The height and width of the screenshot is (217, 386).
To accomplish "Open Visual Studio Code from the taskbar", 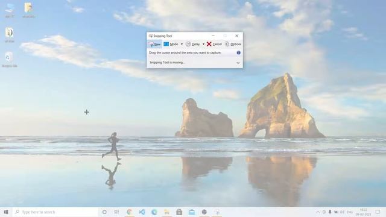I will pos(142,212).
